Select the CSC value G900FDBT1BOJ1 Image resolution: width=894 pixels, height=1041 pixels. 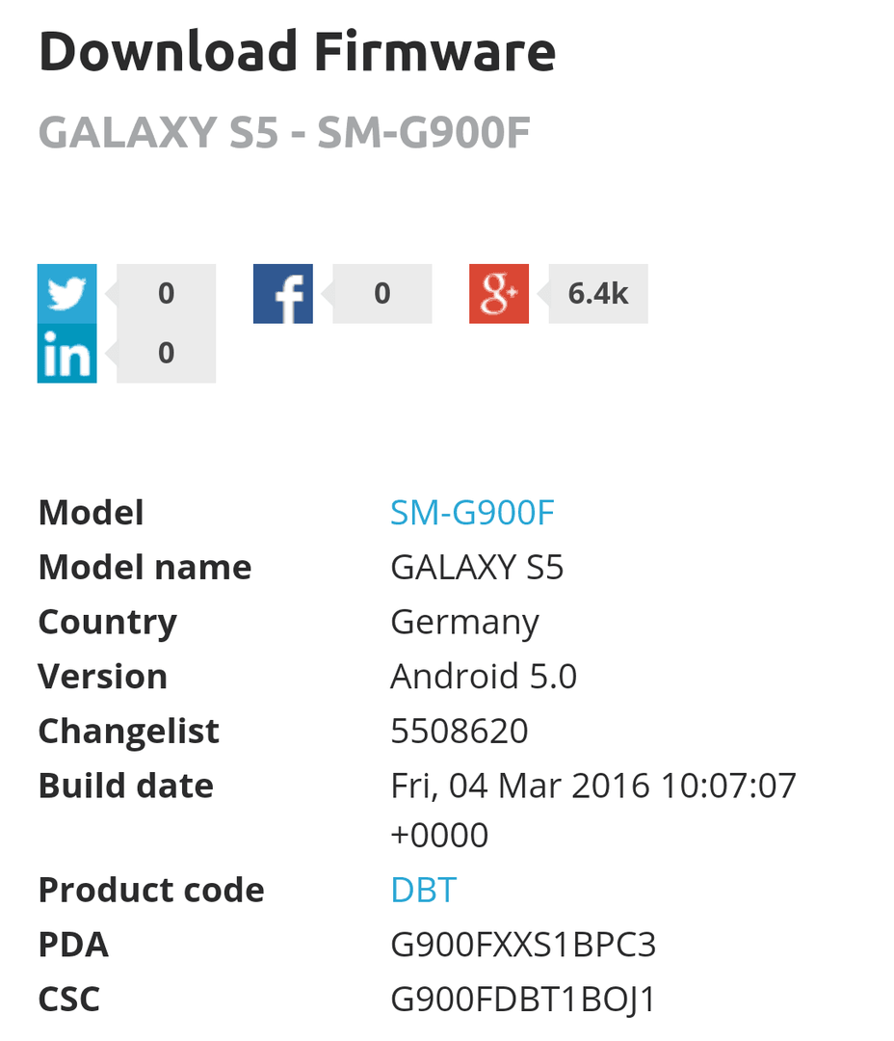coord(523,999)
